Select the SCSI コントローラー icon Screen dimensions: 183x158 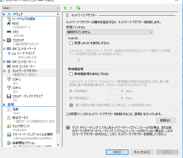pyautogui.click(x=9, y=66)
